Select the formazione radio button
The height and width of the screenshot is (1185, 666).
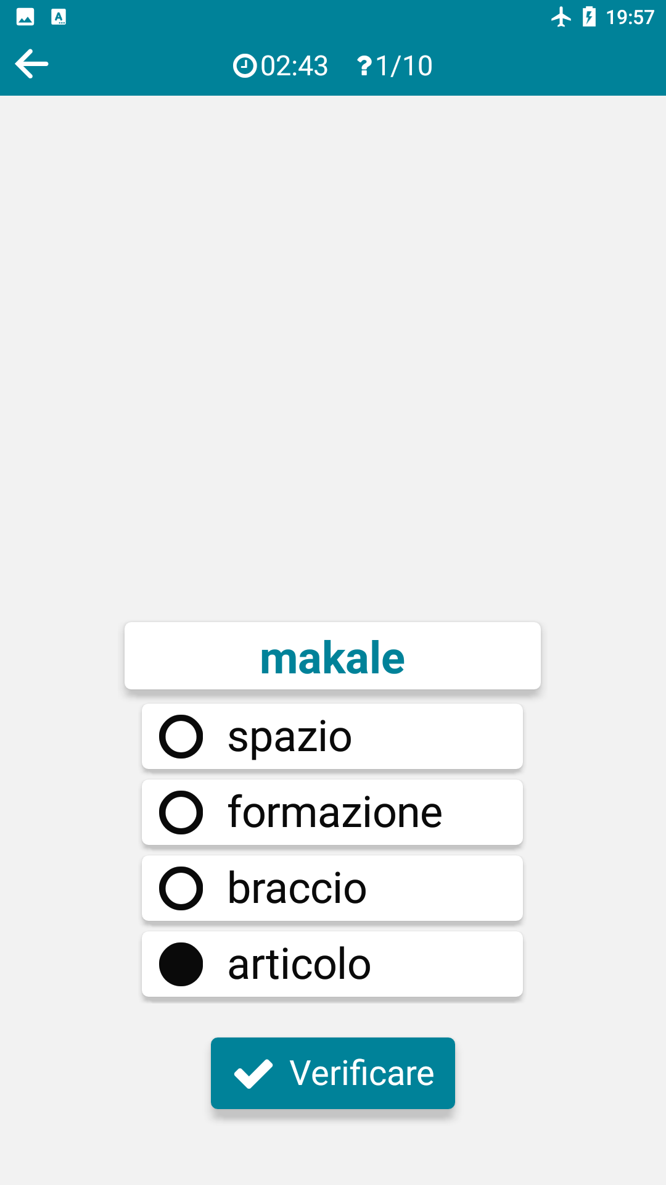[x=181, y=812]
